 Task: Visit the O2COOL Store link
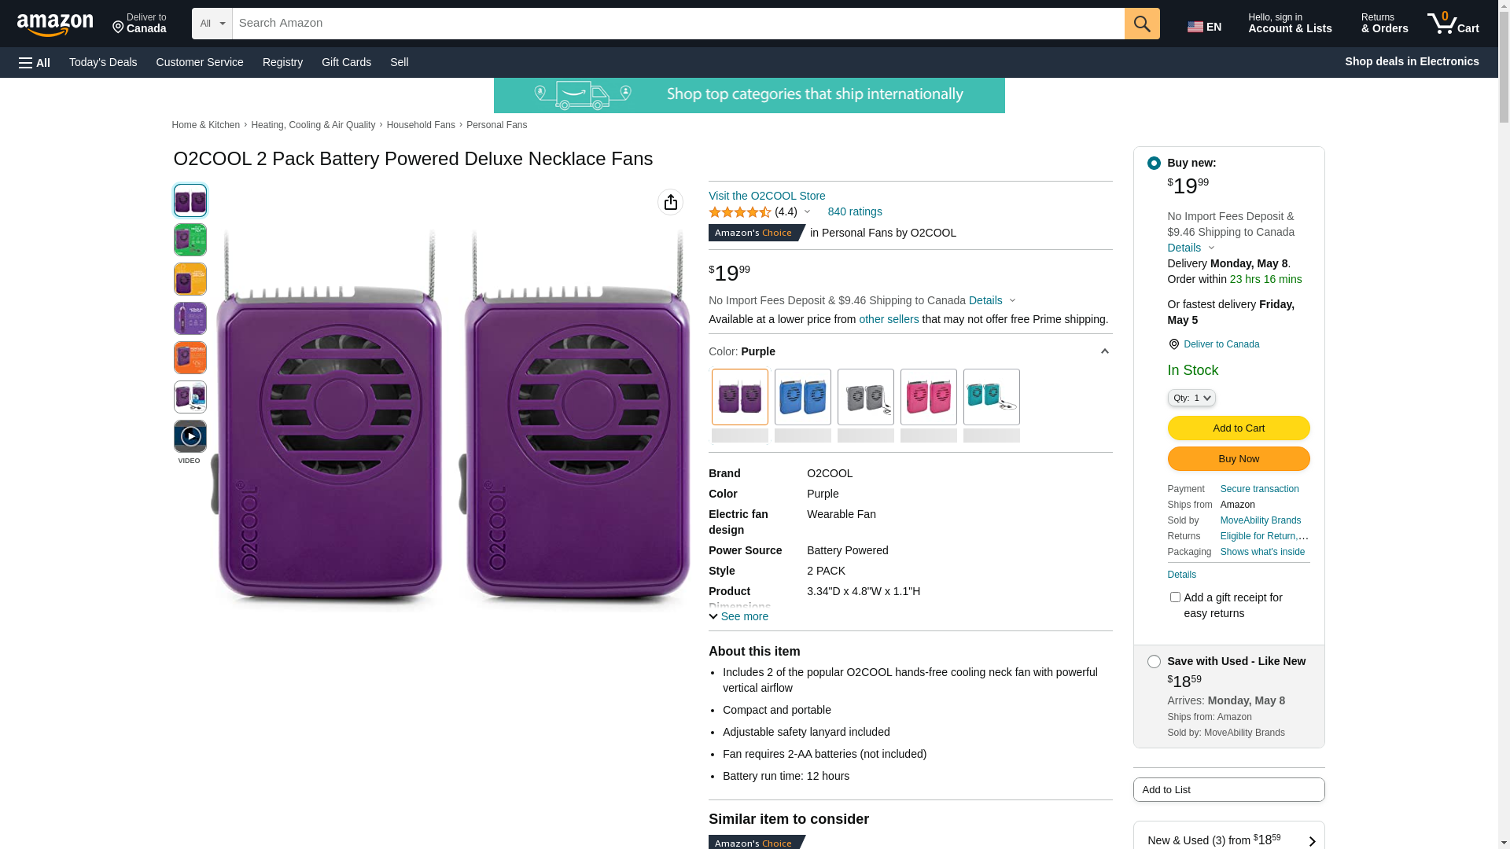(x=767, y=196)
